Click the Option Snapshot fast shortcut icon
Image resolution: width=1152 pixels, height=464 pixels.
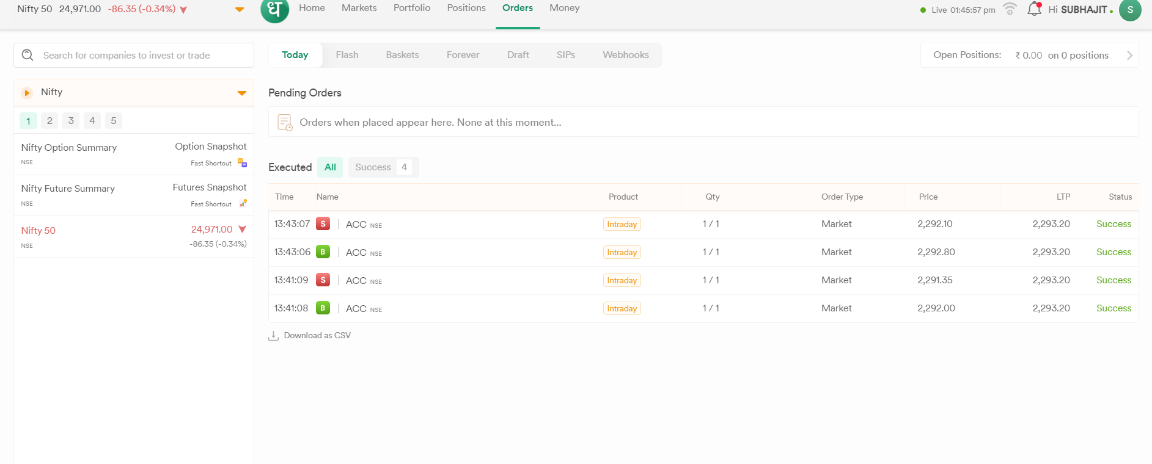pos(242,163)
